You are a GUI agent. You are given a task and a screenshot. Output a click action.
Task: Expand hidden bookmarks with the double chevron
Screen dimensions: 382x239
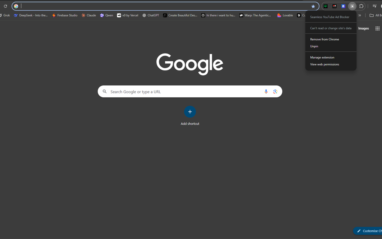point(360,15)
